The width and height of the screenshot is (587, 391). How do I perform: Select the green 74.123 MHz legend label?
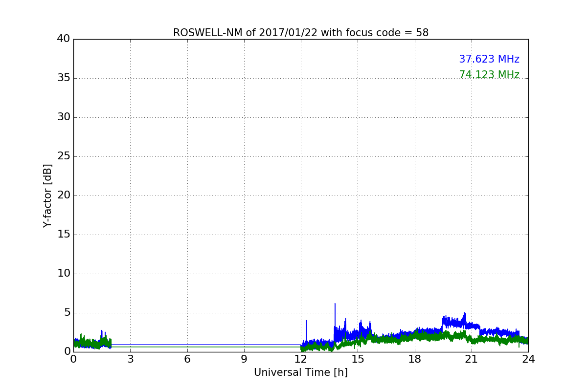489,75
